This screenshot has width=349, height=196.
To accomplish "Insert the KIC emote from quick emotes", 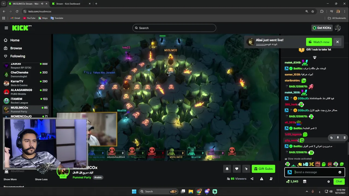I will click(311, 164).
